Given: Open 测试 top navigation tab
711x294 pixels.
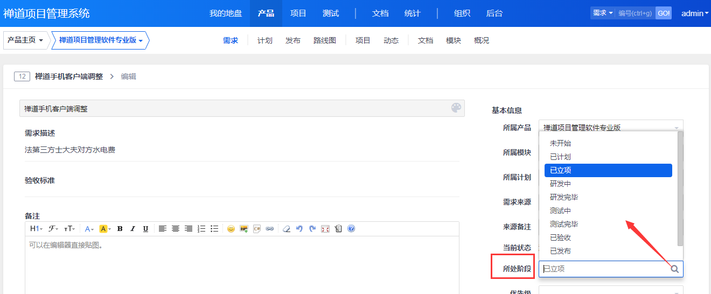Looking at the screenshot, I should coord(331,13).
